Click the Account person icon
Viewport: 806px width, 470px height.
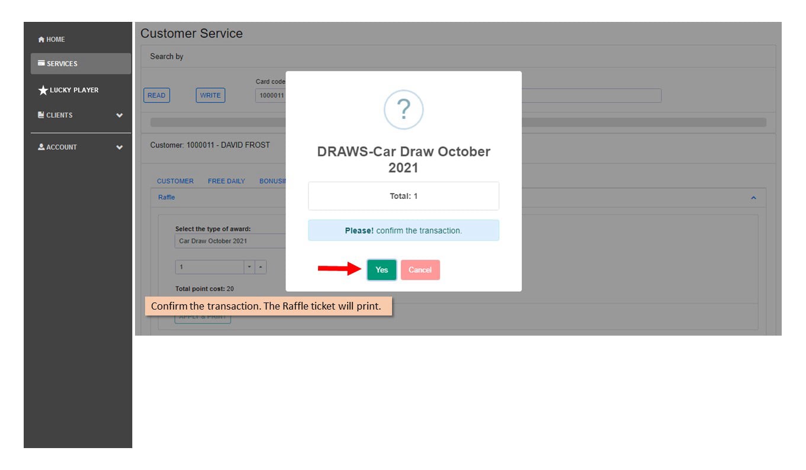41,147
